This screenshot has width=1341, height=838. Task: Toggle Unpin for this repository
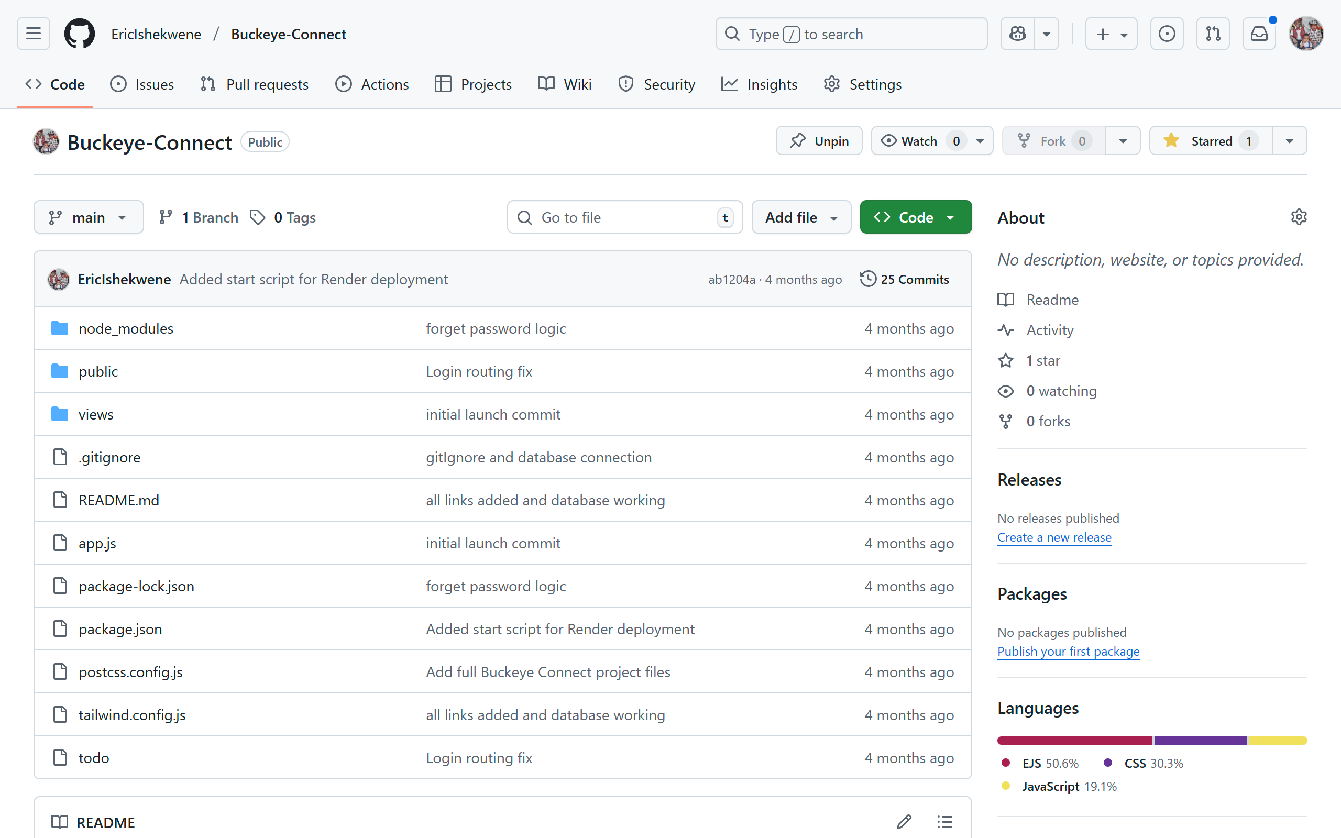[x=819, y=141]
